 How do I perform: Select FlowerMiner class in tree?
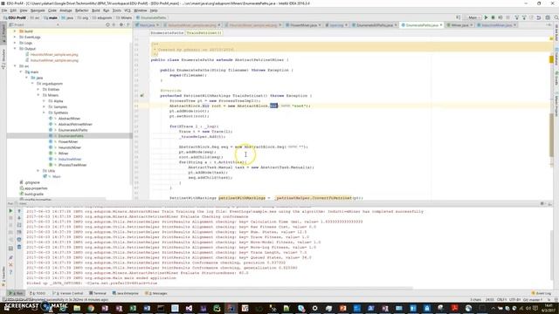point(68,141)
